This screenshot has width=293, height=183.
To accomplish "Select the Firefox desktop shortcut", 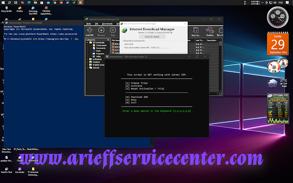I will (x=20, y=10).
